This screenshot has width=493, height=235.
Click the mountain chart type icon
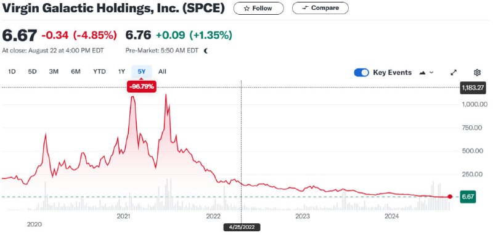(x=423, y=73)
